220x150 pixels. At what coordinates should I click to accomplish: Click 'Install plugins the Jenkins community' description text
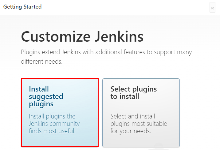pyautogui.click(x=54, y=120)
